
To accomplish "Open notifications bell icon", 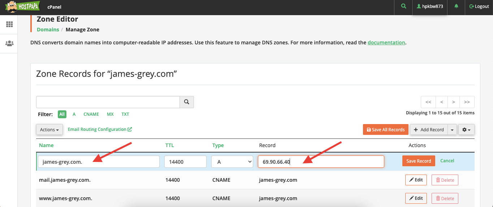I will (457, 6).
